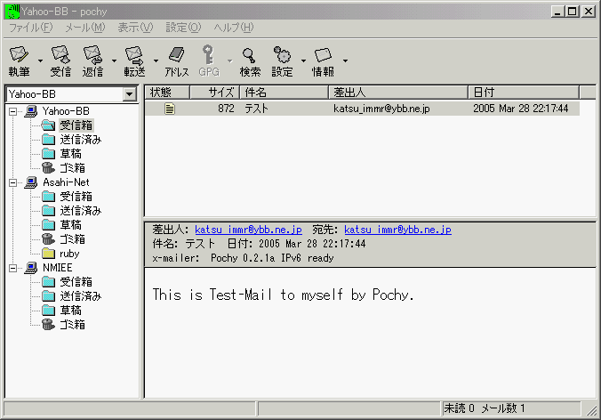Open the ファイル(F) menu
This screenshot has width=601, height=420.
[x=30, y=28]
